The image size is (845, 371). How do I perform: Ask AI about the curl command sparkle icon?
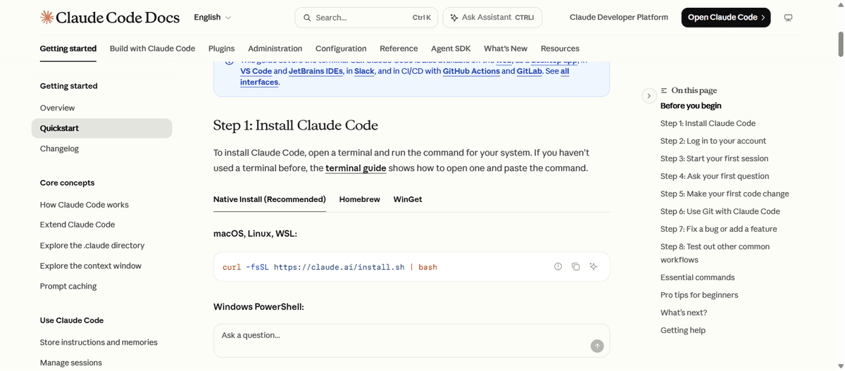click(x=594, y=267)
